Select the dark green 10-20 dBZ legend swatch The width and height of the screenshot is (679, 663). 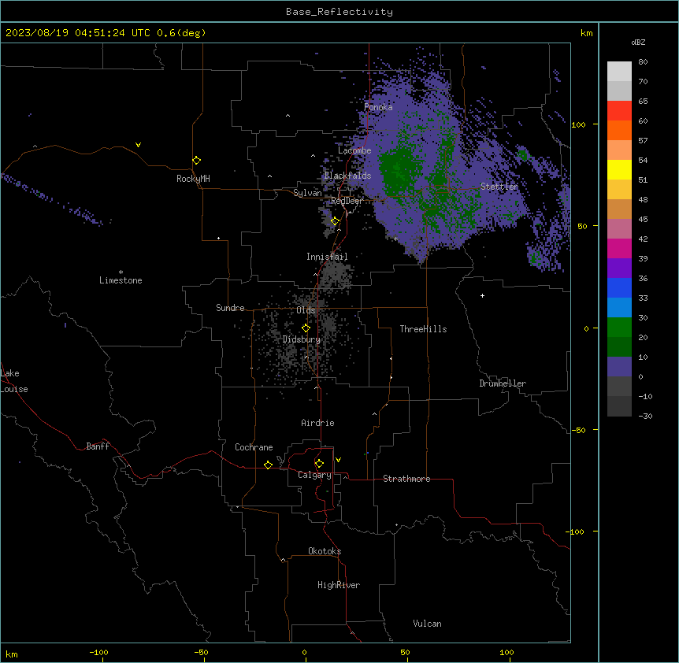[619, 347]
